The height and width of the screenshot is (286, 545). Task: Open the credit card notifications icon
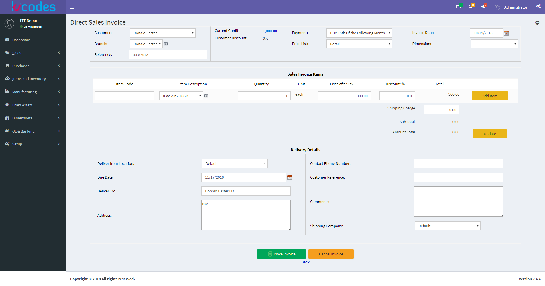tap(458, 6)
